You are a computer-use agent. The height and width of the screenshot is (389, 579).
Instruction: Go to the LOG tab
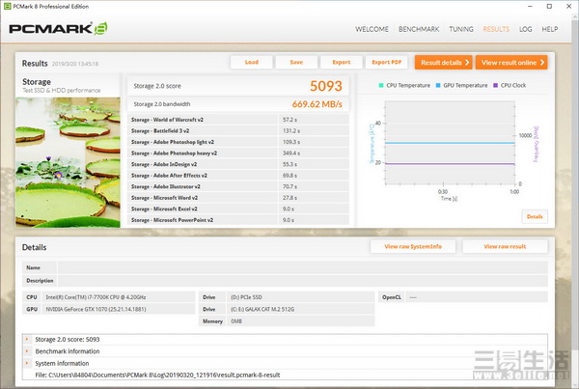pyautogui.click(x=525, y=29)
